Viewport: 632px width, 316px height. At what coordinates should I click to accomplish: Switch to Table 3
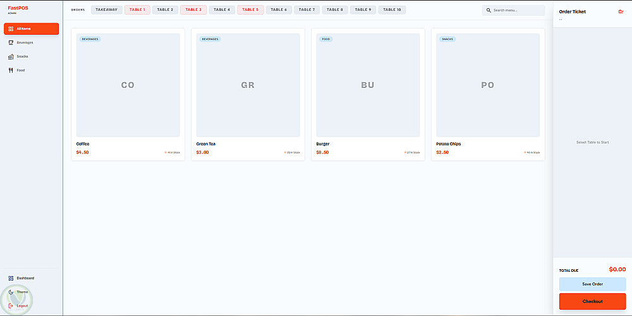click(x=193, y=9)
